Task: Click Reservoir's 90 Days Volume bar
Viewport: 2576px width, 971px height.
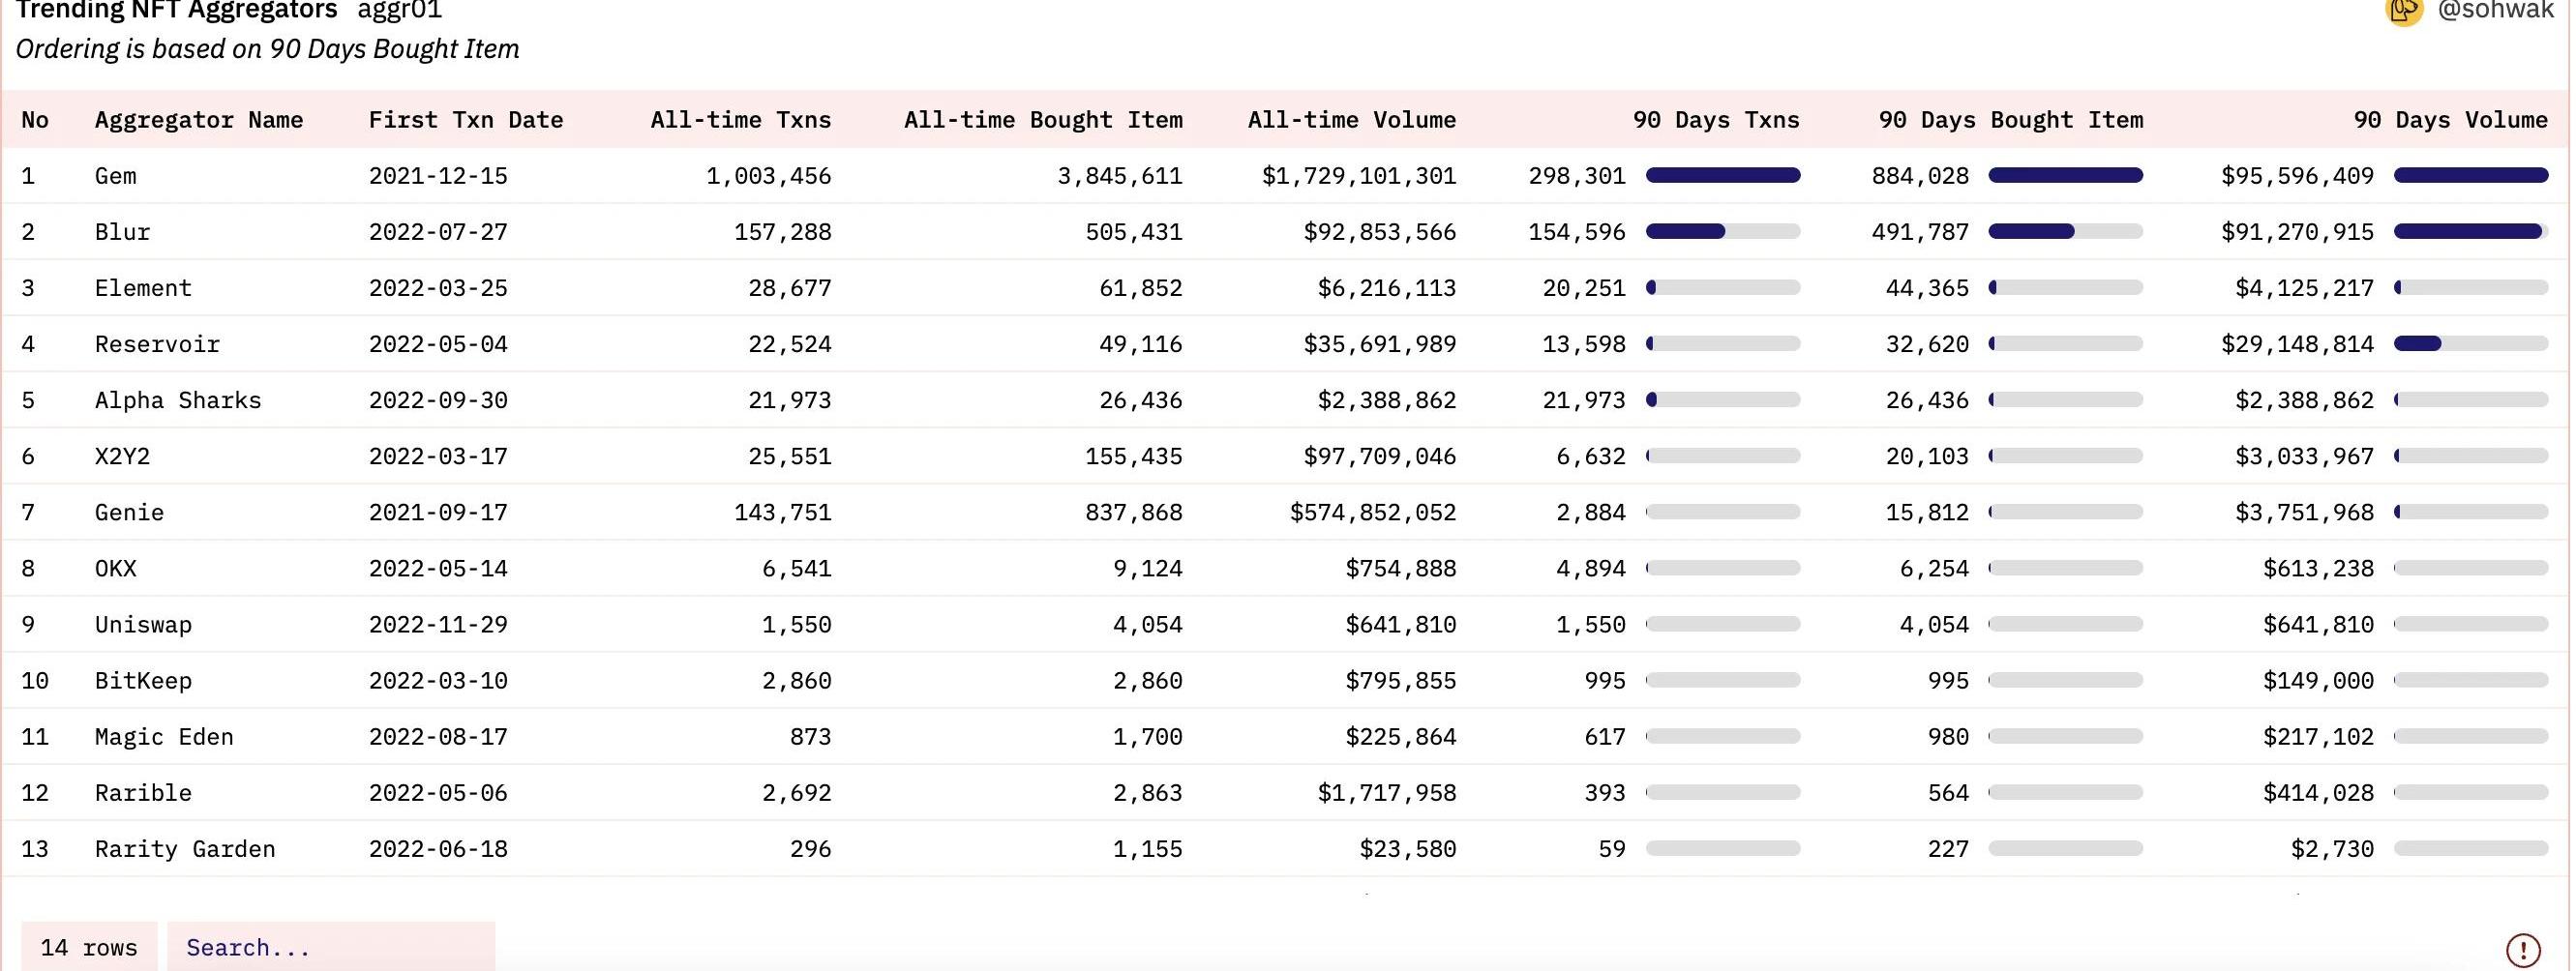Action: (2470, 343)
